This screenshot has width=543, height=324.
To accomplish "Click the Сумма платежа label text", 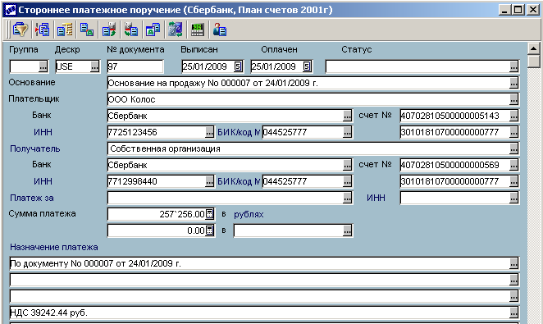I will click(x=42, y=213).
